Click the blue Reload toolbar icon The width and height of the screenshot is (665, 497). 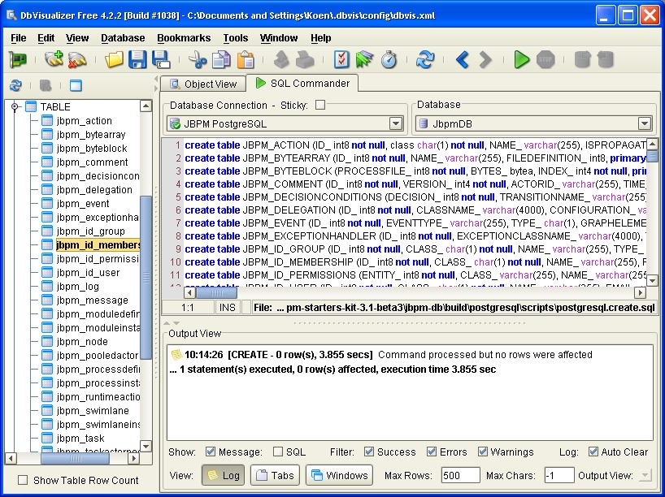(x=424, y=59)
